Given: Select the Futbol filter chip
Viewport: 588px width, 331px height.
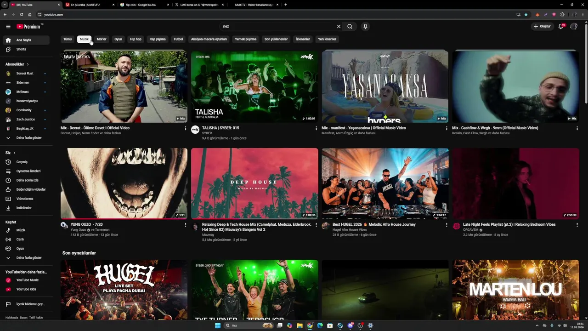Looking at the screenshot, I should pyautogui.click(x=178, y=39).
